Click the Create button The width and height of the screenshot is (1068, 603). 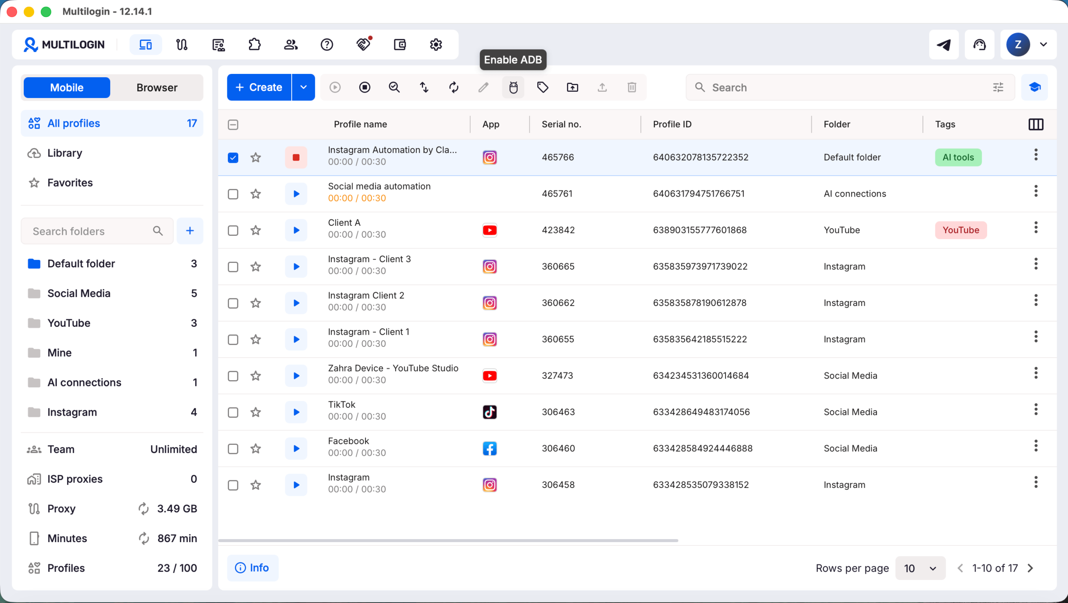click(259, 87)
